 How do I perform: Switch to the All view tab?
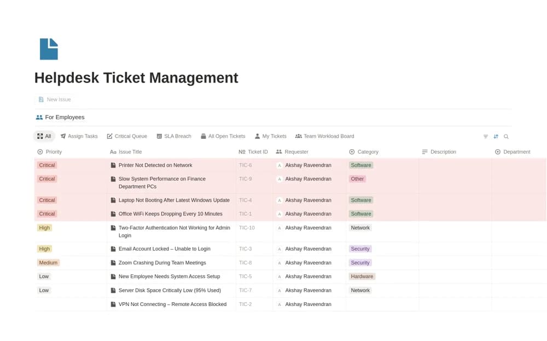point(44,136)
